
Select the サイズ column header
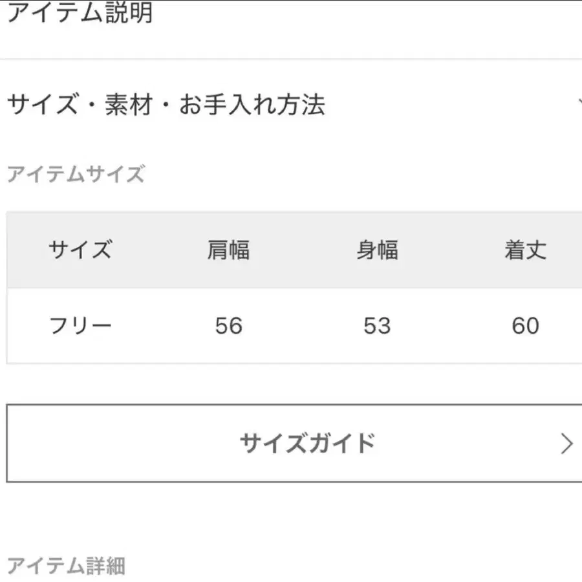[79, 250]
